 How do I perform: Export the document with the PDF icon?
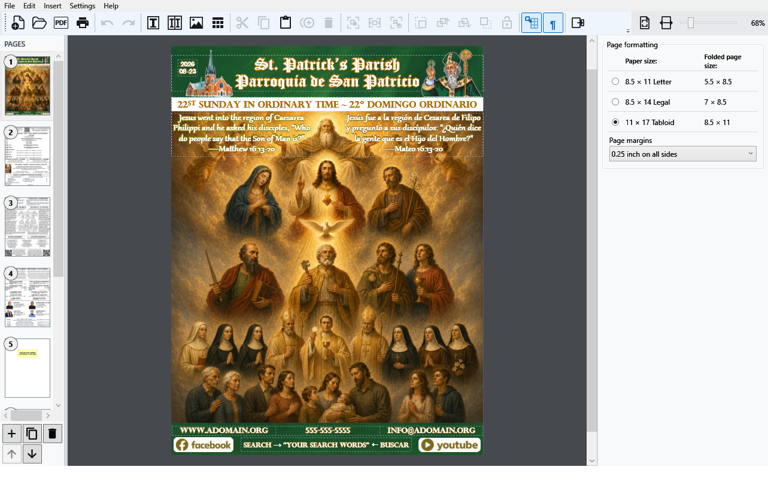pyautogui.click(x=61, y=23)
